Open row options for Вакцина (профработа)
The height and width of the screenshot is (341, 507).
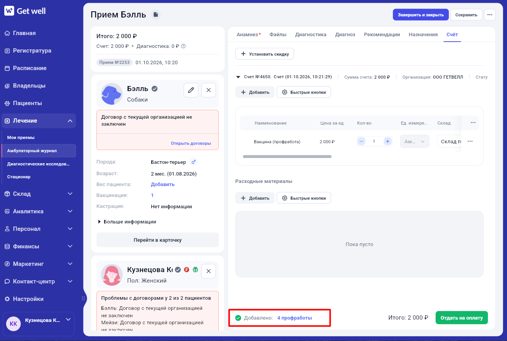click(x=470, y=141)
